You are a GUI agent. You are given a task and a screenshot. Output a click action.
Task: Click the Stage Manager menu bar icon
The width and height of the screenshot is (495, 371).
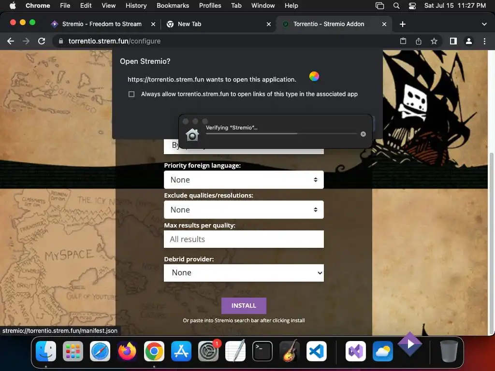[380, 6]
